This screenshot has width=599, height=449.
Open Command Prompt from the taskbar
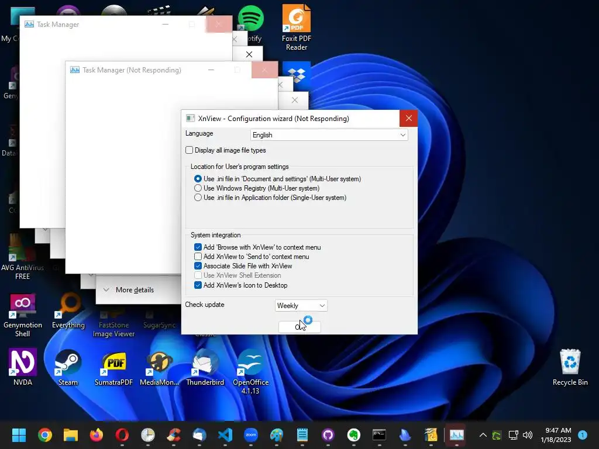coord(379,435)
